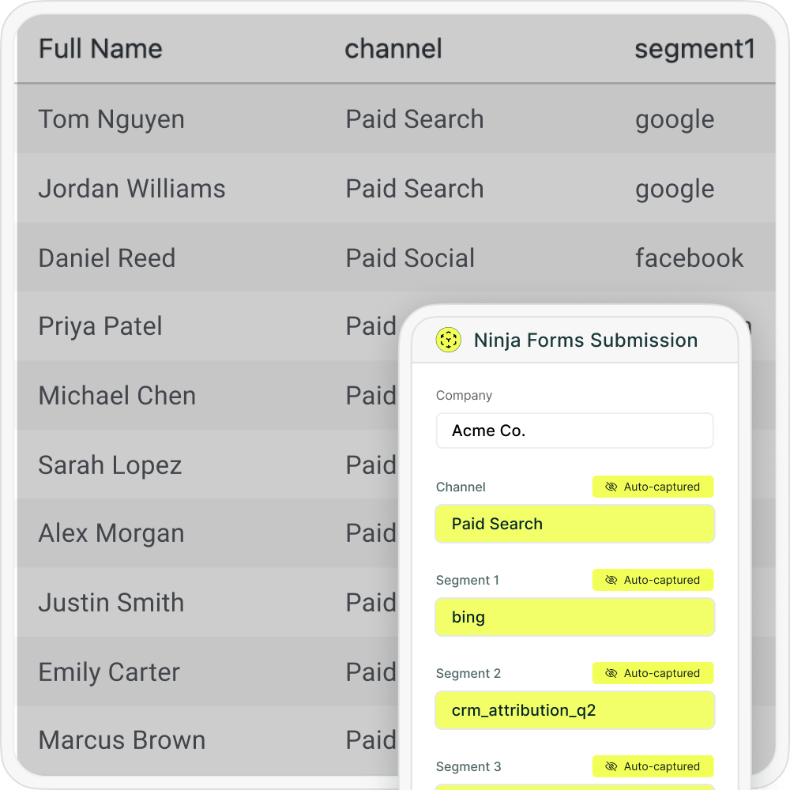The width and height of the screenshot is (790, 790).
Task: Click the segment1 column header
Action: coord(694,50)
